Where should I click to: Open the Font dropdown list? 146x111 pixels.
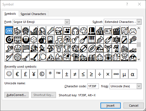coord(67,22)
